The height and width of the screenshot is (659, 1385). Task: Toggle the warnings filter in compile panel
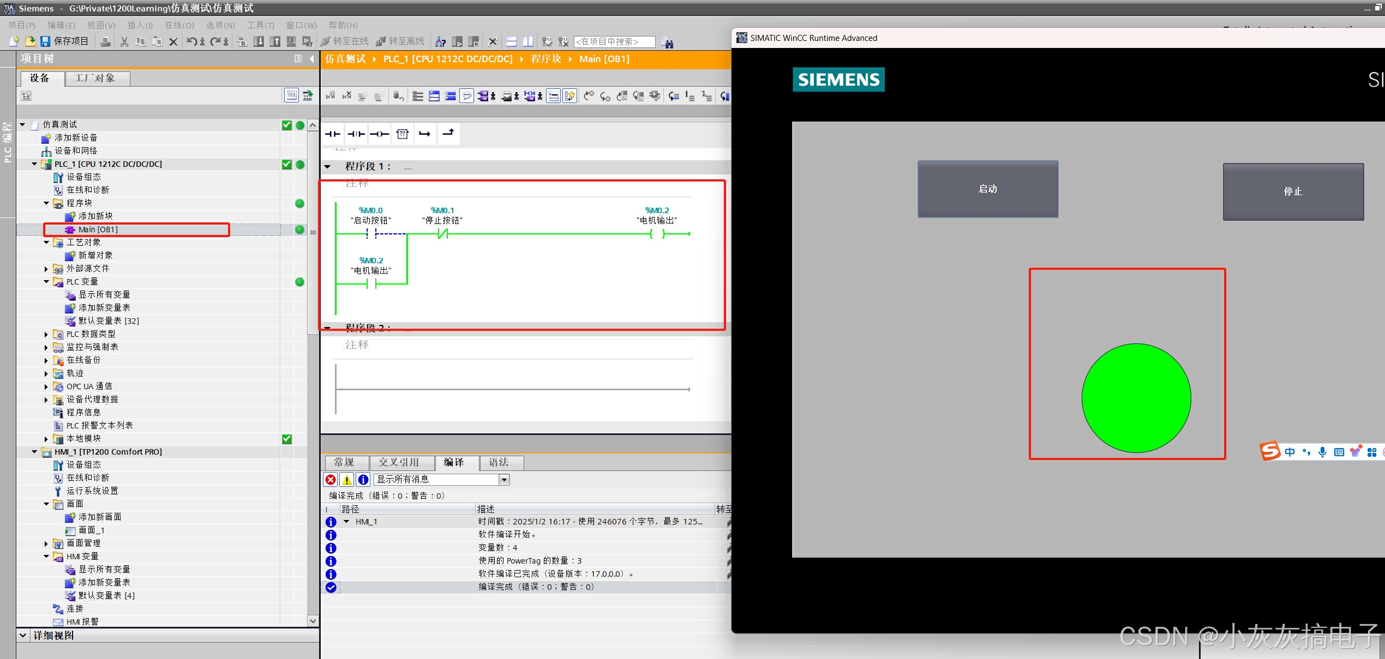point(346,480)
